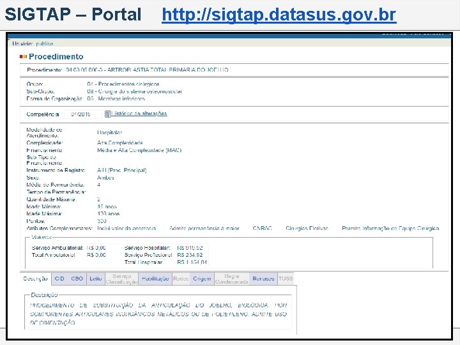Select the Leito tab

click(96, 279)
